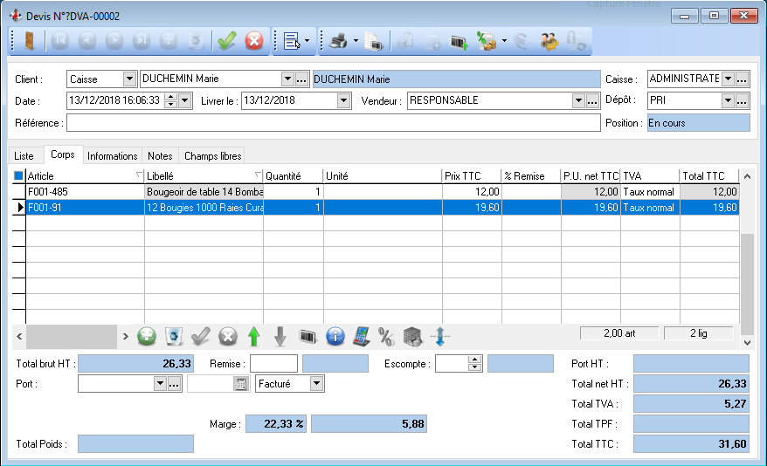This screenshot has width=767, height=466.
Task: Click the Vendeur browse ellipsis button
Action: [592, 101]
